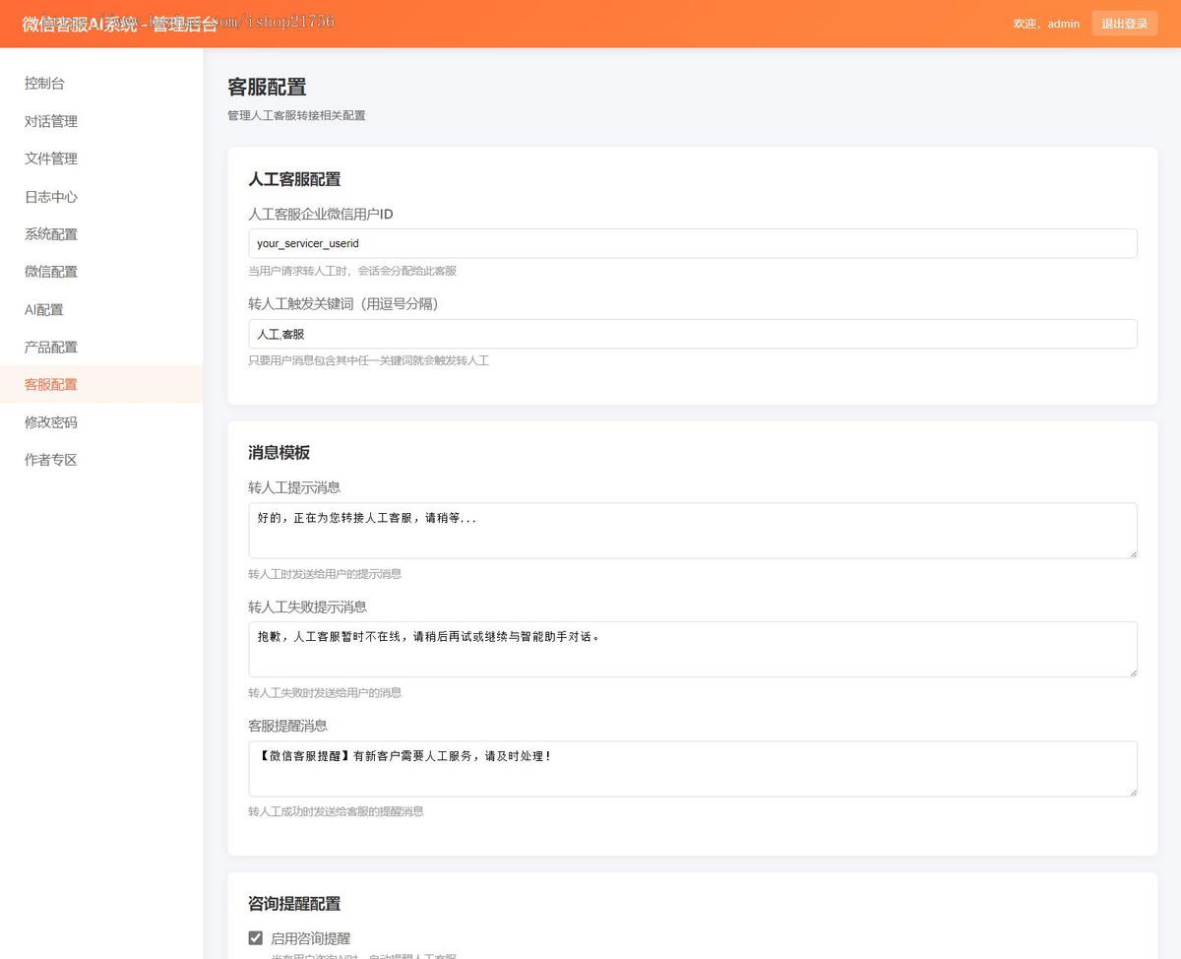The height and width of the screenshot is (959, 1181).
Task: Open 文件管理 in the sidebar
Action: pos(101,159)
